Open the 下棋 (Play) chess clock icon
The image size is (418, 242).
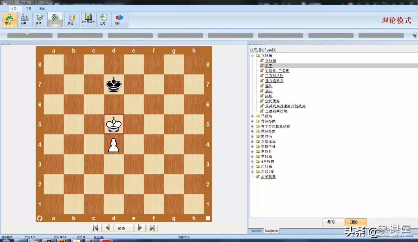pyautogui.click(x=25, y=19)
